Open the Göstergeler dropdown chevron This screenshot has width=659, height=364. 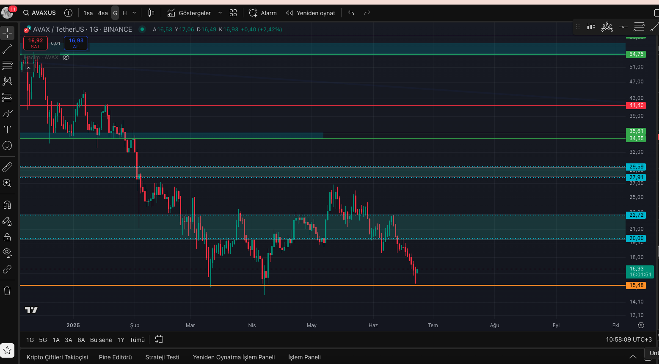click(220, 13)
